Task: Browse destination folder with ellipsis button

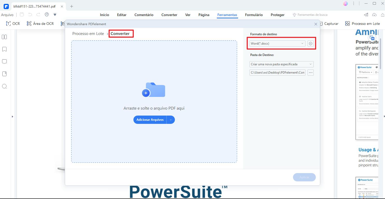Action: (310, 73)
